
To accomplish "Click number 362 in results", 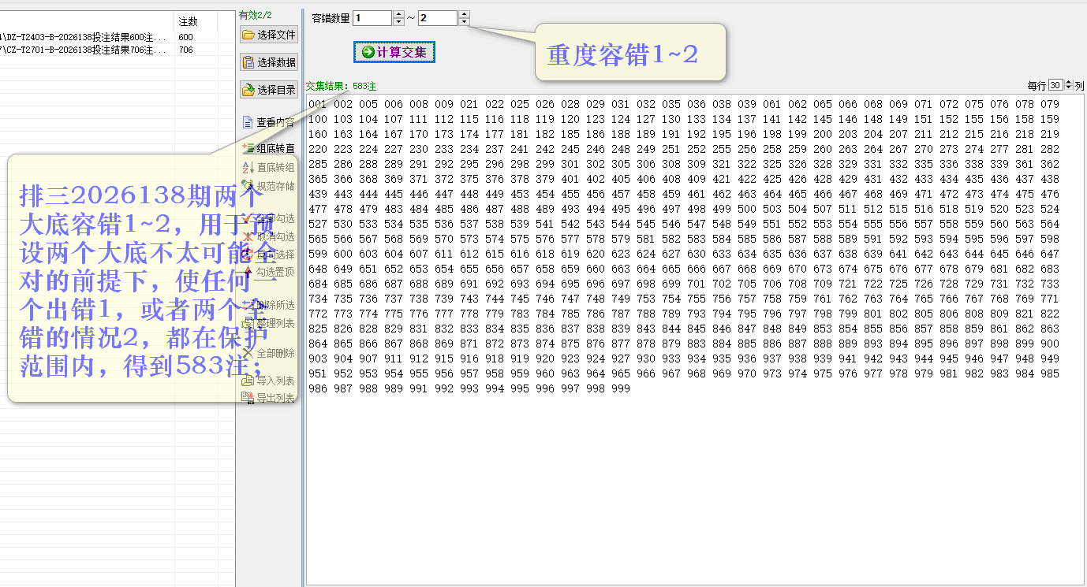I will (x=1050, y=164).
